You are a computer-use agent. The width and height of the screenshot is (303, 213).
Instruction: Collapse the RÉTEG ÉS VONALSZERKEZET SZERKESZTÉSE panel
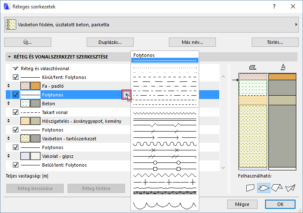point(9,57)
